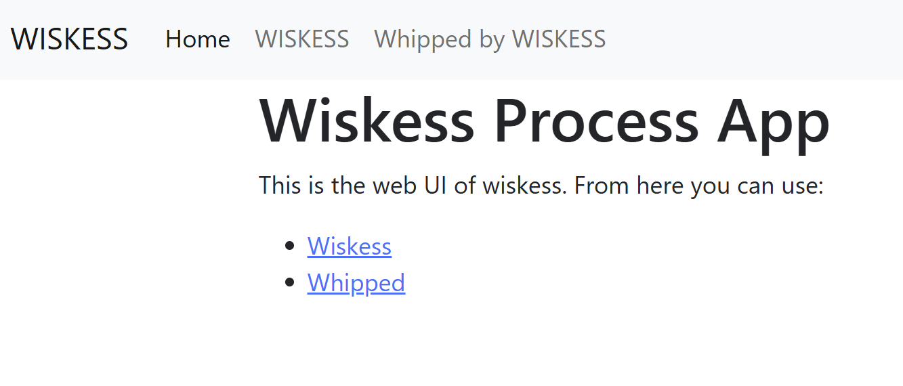Click the word "App" in the main heading

point(774,122)
